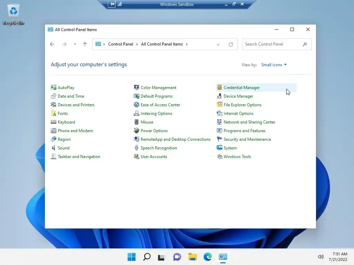The width and height of the screenshot is (354, 265).
Task: Open Task View on the taskbar
Action: click(x=161, y=257)
